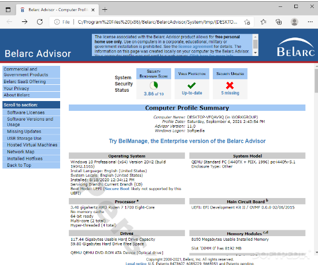Click Virus Protection header
Viewport: 318px width, 265px height.
click(192, 74)
